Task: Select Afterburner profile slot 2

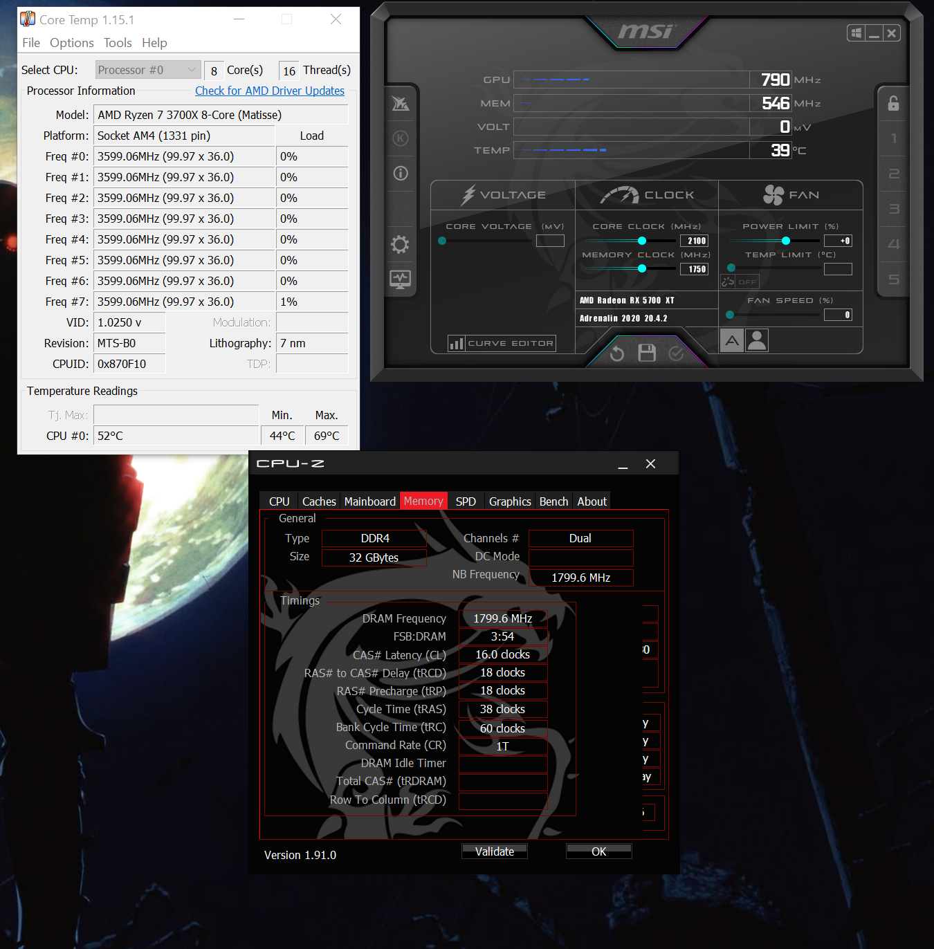Action: click(894, 174)
